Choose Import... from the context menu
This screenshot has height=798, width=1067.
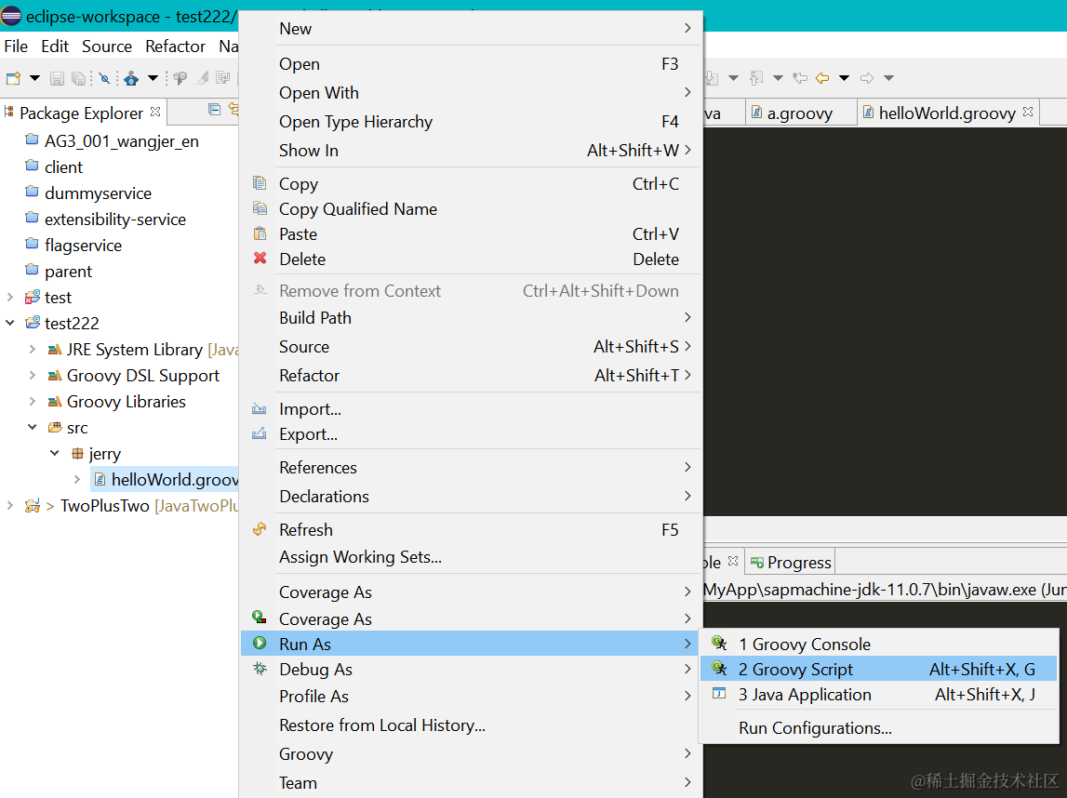[x=471, y=409]
